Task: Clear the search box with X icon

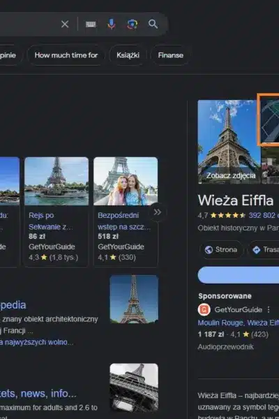Action: [65, 24]
